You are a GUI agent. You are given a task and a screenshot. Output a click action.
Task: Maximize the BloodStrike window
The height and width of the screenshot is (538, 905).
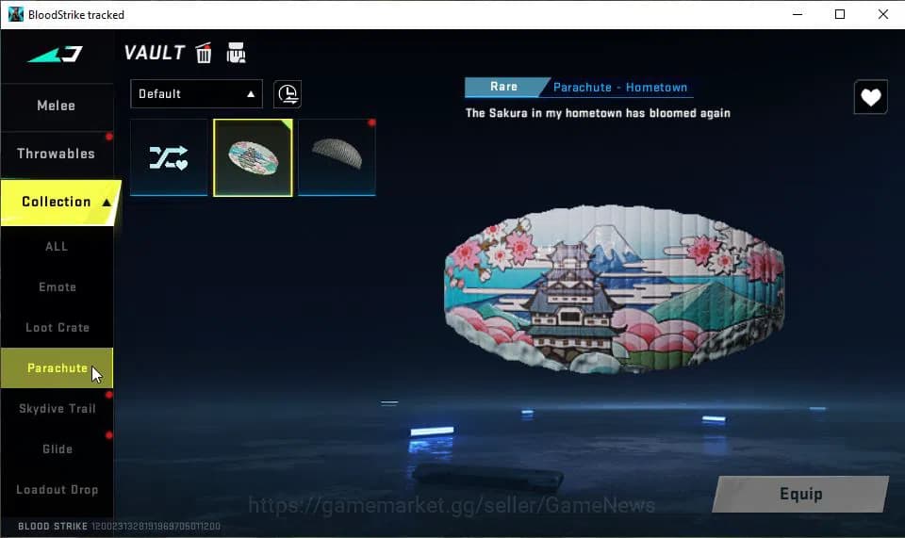[x=840, y=14]
